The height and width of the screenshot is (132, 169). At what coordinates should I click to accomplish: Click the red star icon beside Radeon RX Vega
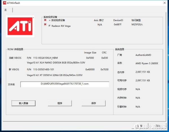[45, 24]
